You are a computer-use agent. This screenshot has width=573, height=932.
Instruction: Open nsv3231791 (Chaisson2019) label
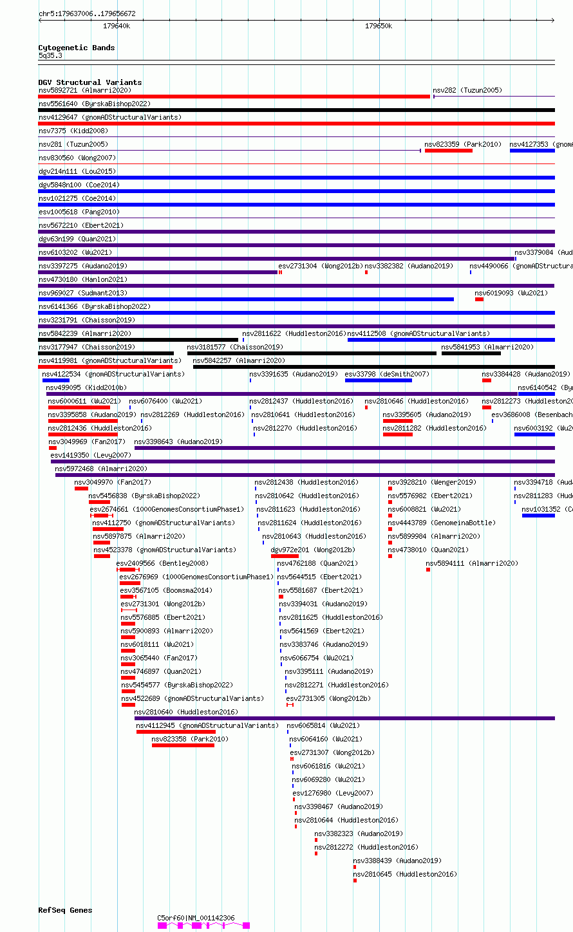[87, 321]
